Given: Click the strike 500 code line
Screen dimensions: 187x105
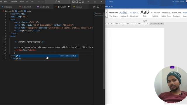Looking at the screenshot, I should click(x=25, y=50).
